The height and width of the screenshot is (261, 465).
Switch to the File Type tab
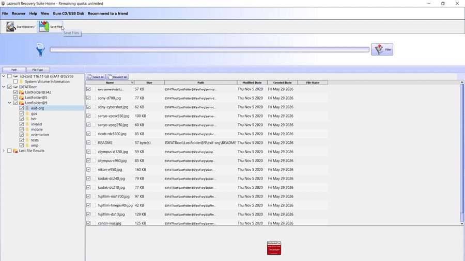[38, 70]
